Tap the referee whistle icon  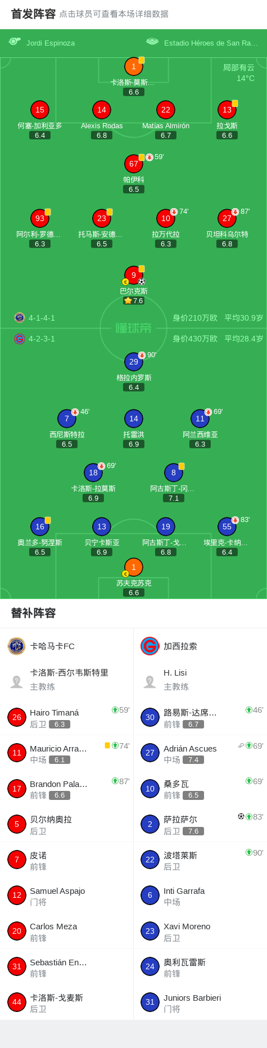[15, 41]
